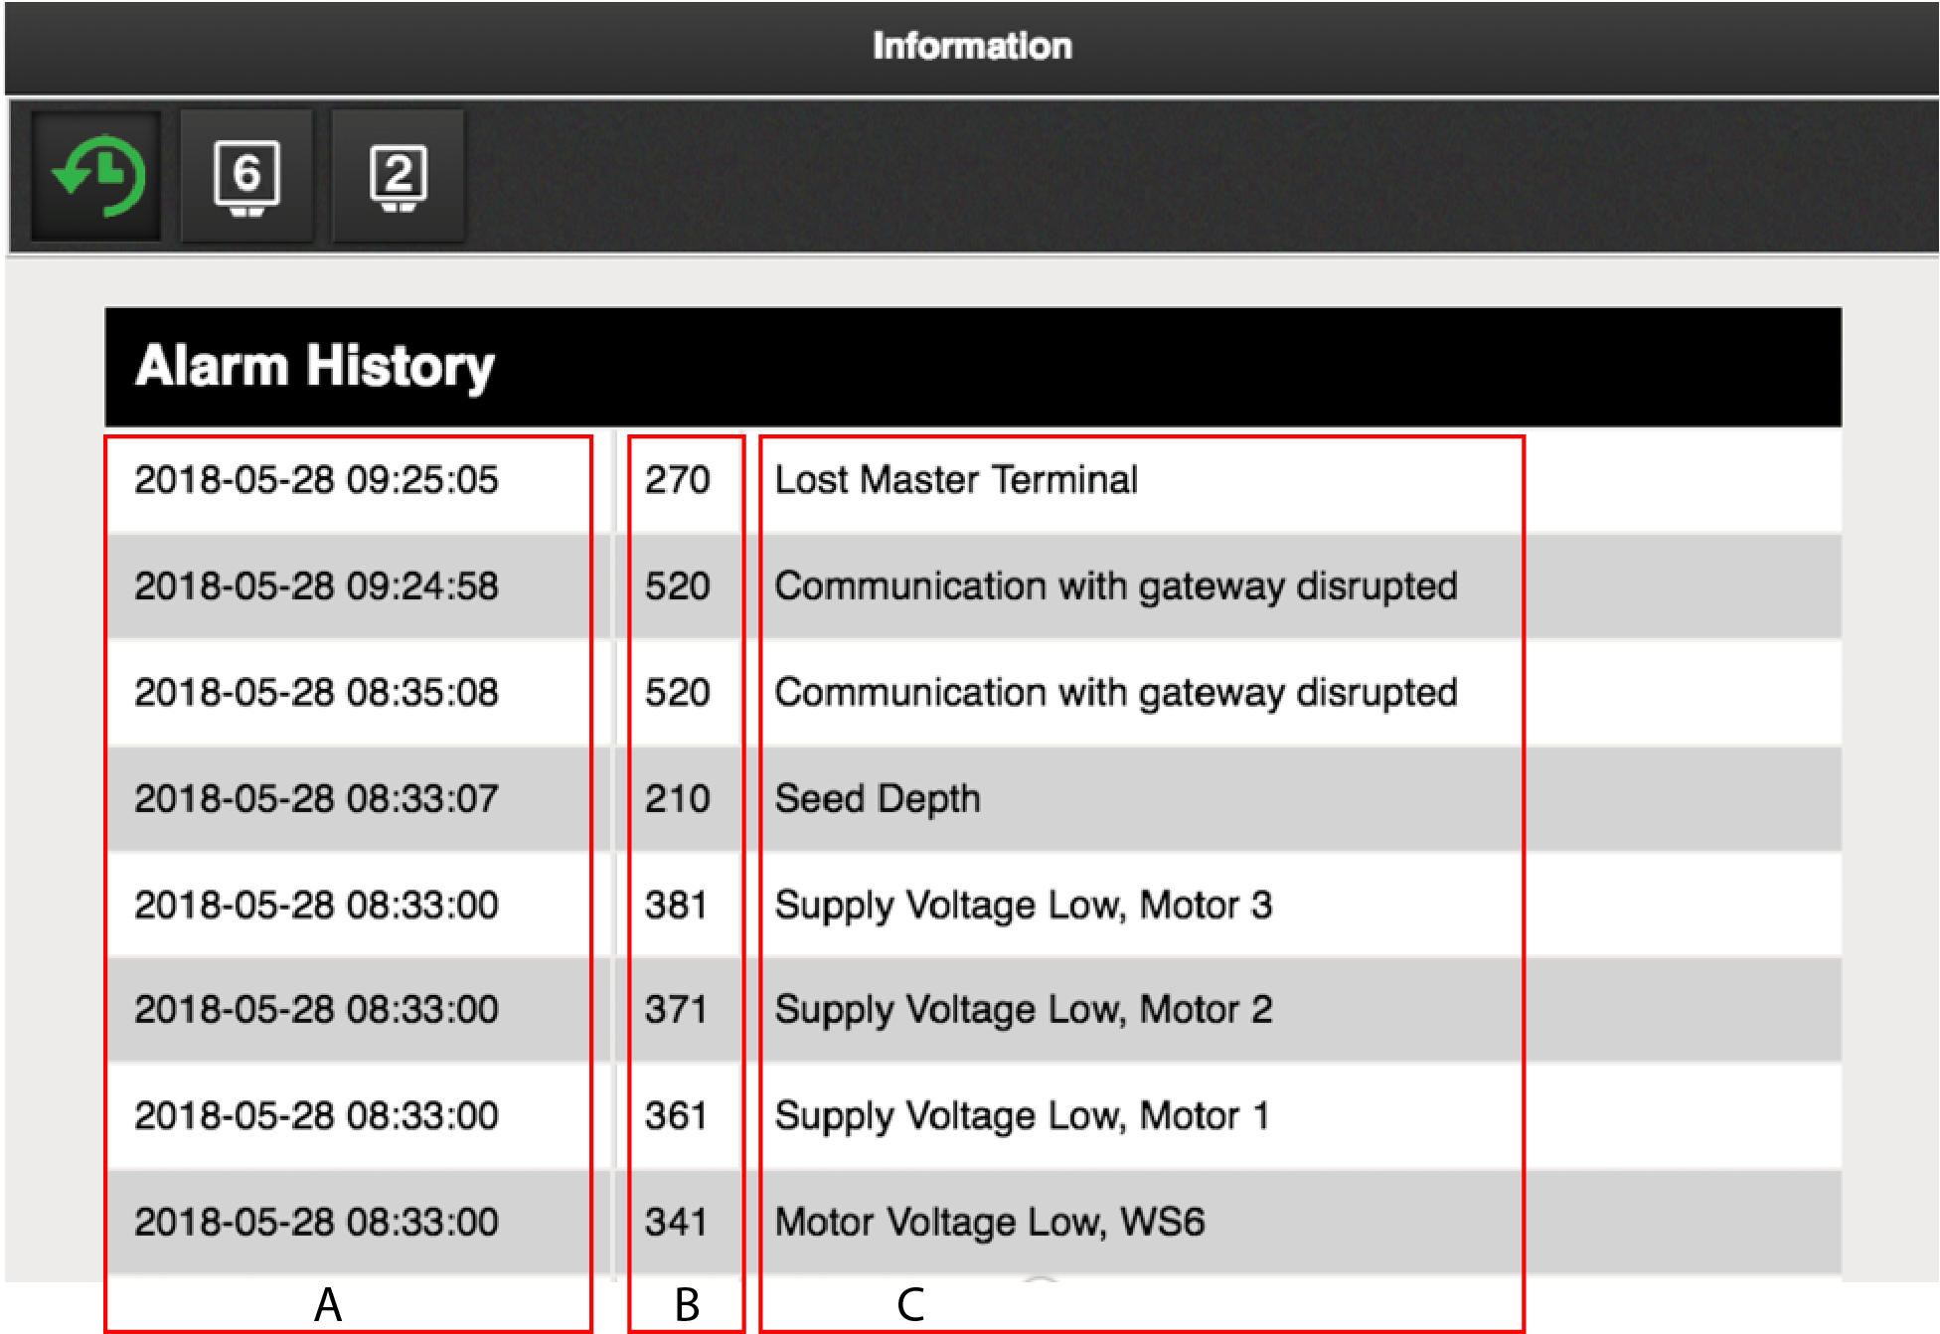Click alarm code 270

pyautogui.click(x=677, y=480)
